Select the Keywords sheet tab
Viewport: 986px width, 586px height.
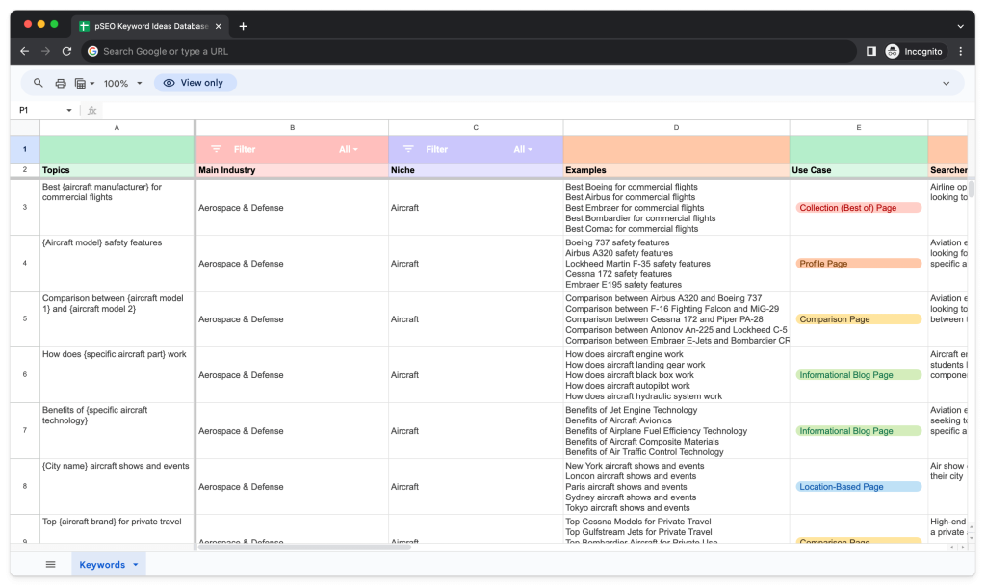point(103,563)
